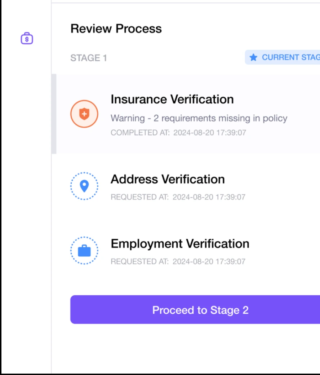320x375 pixels.
Task: Click the location pin Address Verification icon
Action: pyautogui.click(x=84, y=186)
